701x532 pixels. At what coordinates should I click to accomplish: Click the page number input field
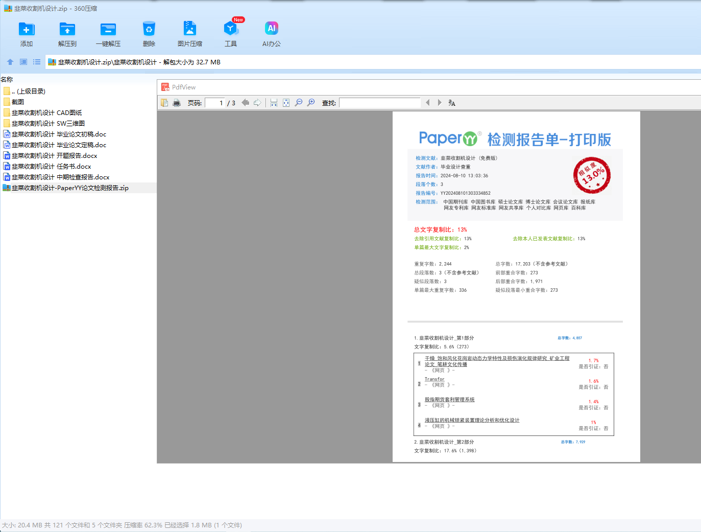pos(215,103)
